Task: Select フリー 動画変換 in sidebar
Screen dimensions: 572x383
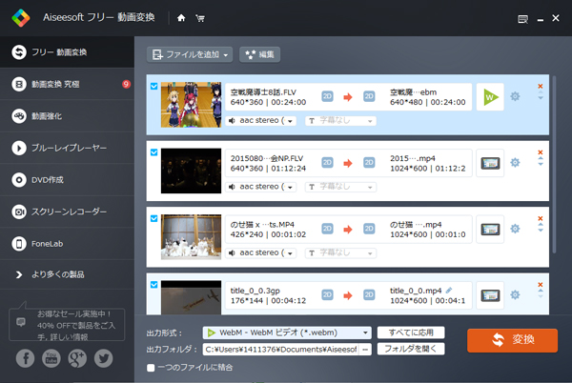Action: pos(67,52)
